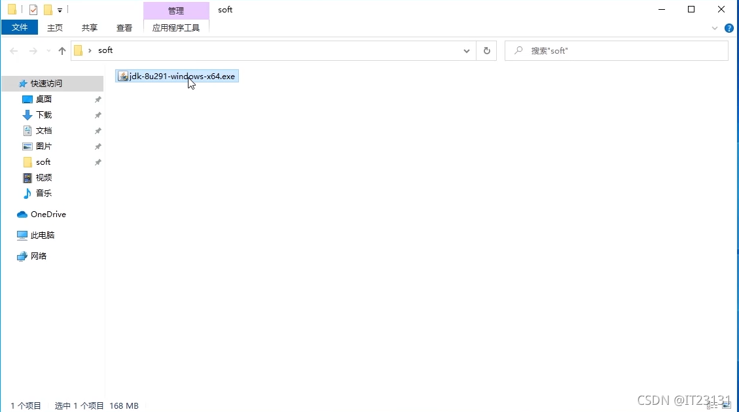Screen dimensions: 739x412
Task: Switch to large icons view layout
Action: (726, 405)
